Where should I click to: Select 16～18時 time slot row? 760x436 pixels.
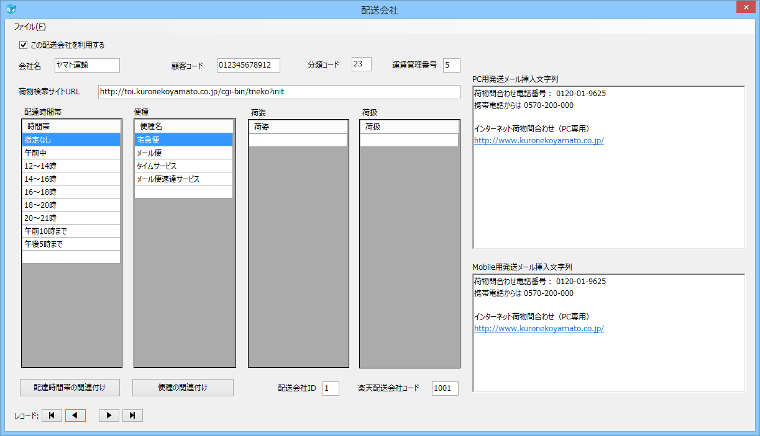71,192
